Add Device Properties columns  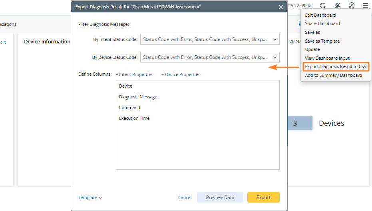click(181, 74)
